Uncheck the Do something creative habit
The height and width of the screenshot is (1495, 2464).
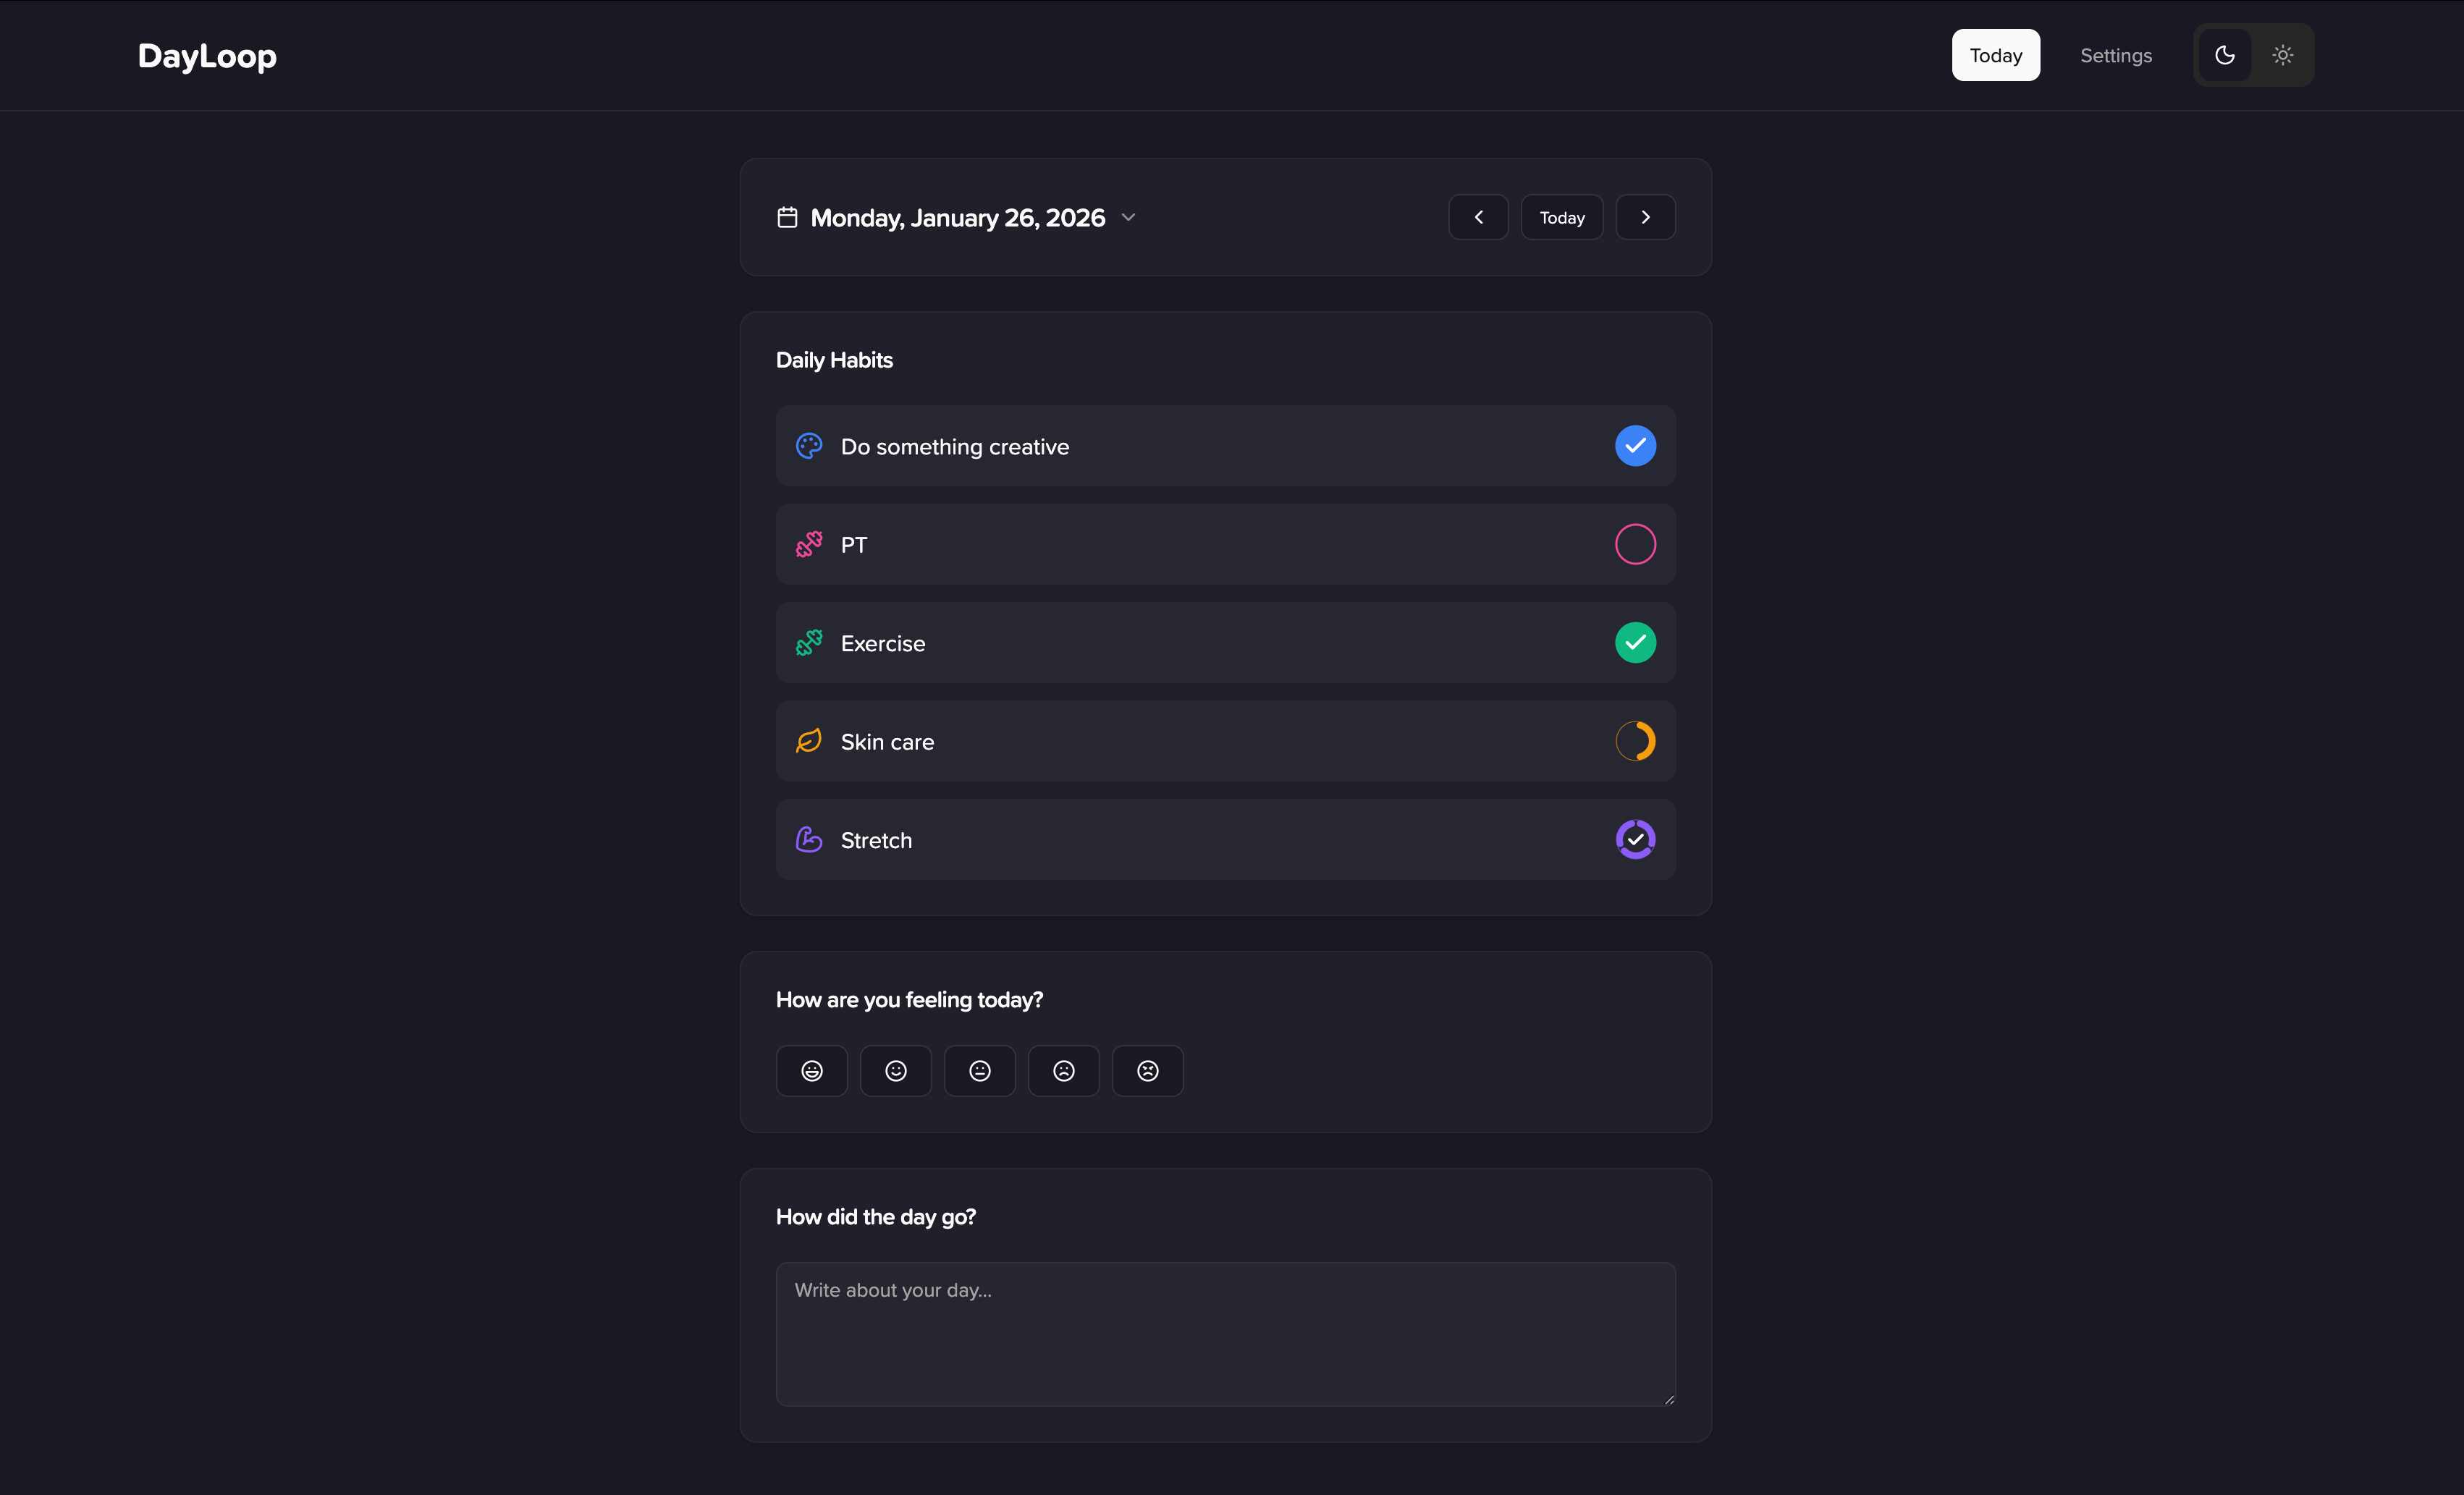pos(1635,446)
